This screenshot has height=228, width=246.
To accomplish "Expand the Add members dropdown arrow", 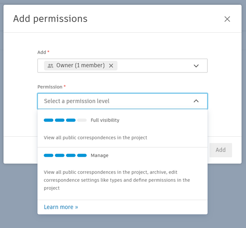I will click(196, 65).
